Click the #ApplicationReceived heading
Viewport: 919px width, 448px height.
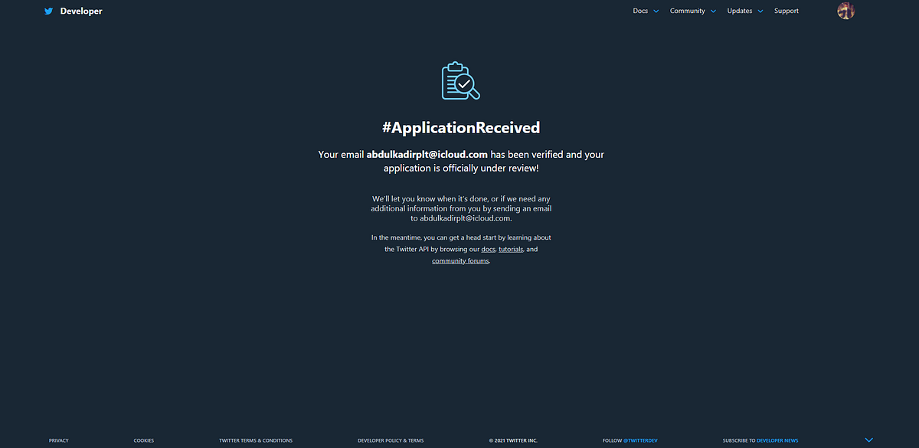pos(460,127)
